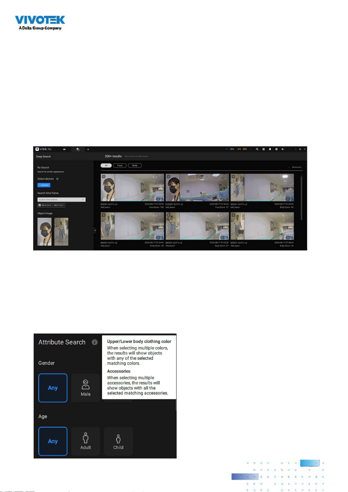Screen dimensions: 348x492
Task: Click the Attribute Search panel scrollbar
Action: (x=176, y=405)
